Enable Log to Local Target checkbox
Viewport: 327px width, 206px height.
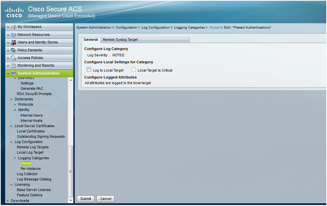(89, 69)
